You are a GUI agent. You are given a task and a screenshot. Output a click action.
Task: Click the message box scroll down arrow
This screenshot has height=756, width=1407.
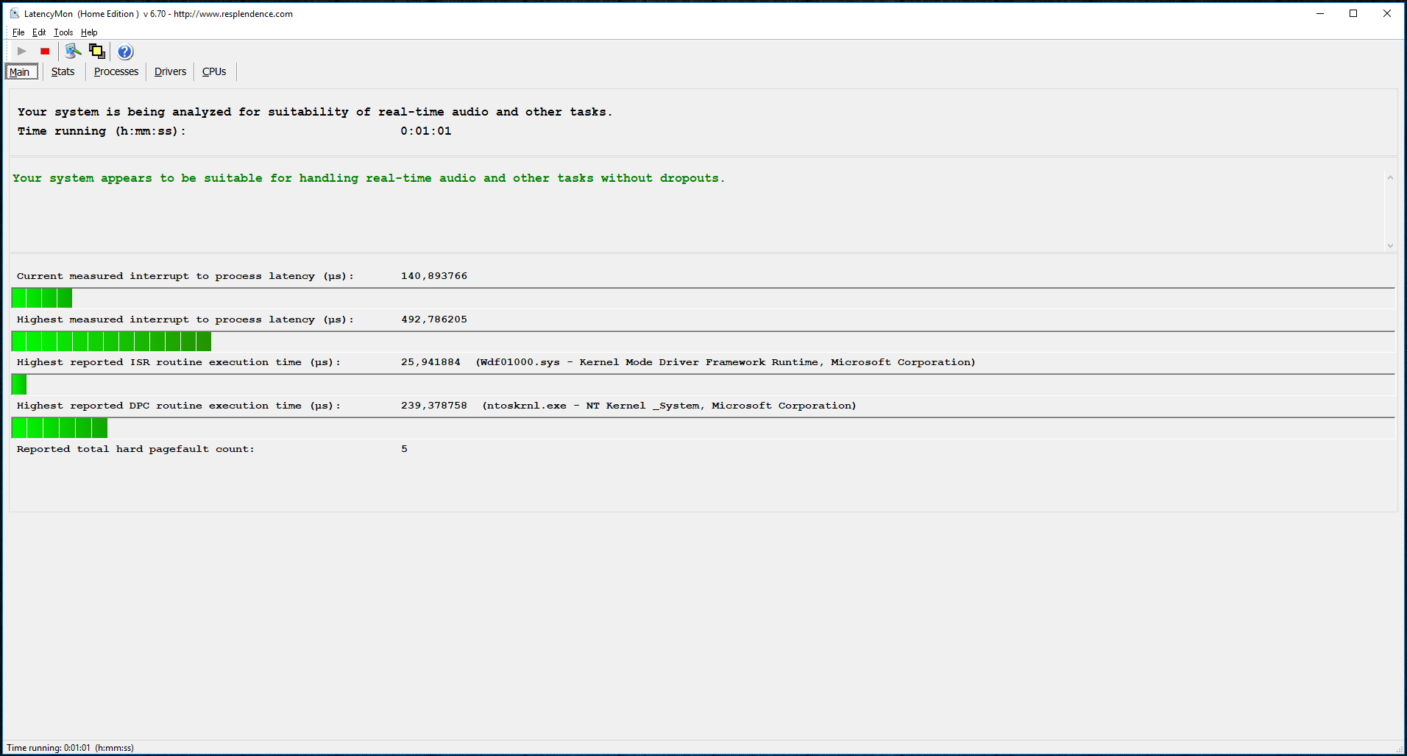click(1390, 246)
